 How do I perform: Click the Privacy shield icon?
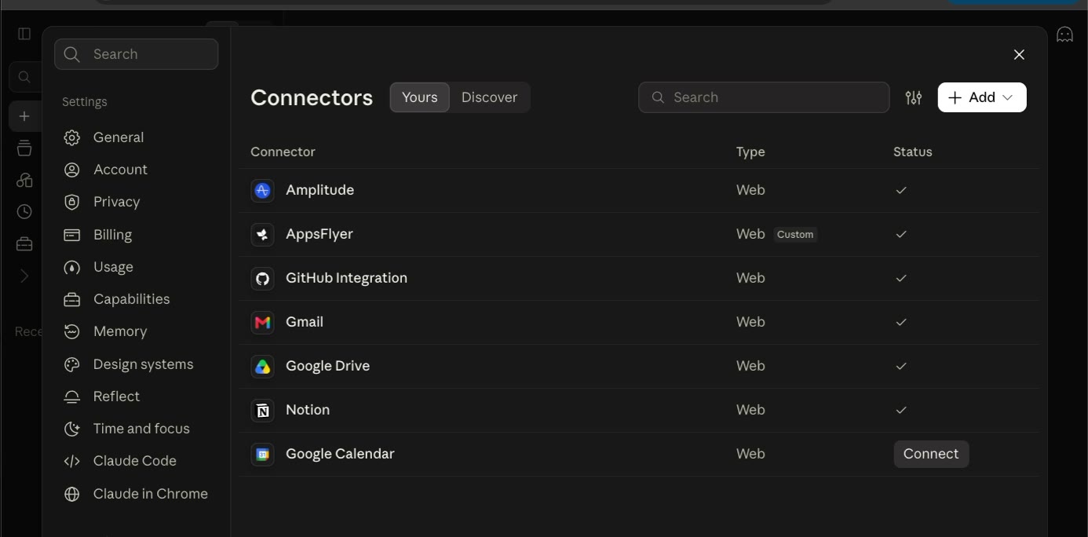(72, 202)
